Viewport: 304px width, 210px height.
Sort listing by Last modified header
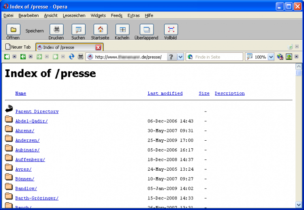tap(165, 93)
